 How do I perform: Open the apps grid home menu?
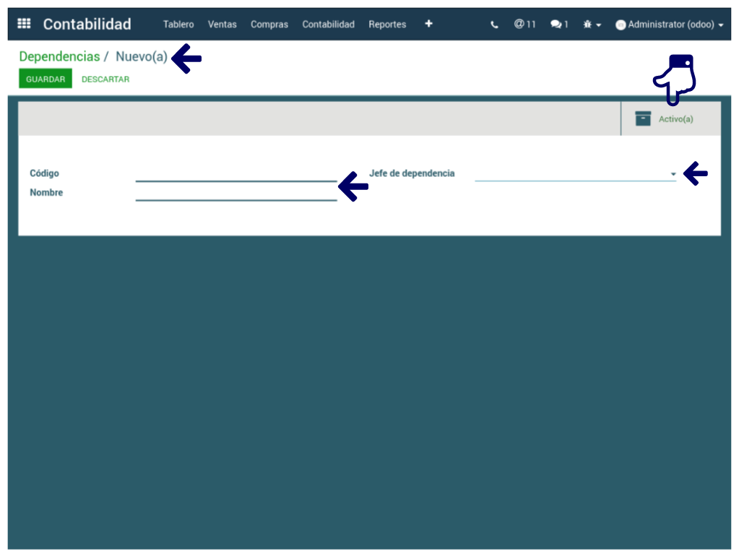point(24,24)
